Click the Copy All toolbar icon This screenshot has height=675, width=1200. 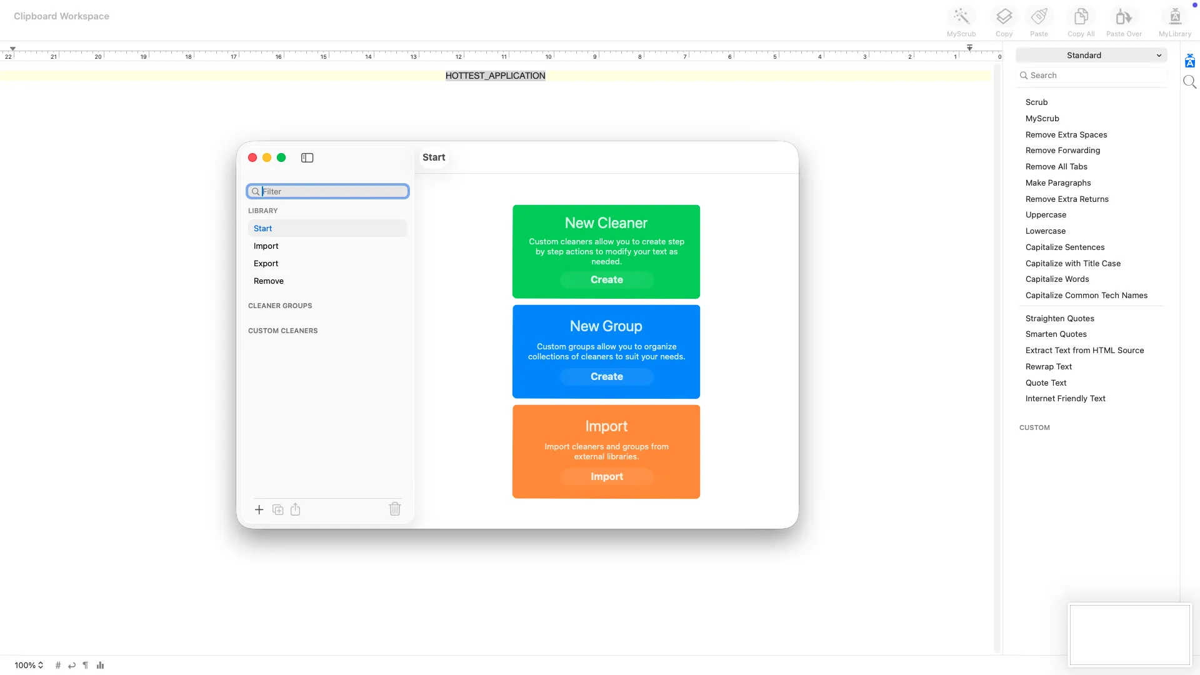click(x=1081, y=17)
